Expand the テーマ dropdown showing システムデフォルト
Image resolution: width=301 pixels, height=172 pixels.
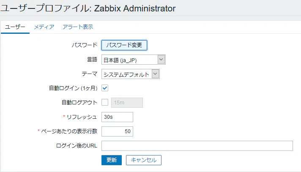131,74
